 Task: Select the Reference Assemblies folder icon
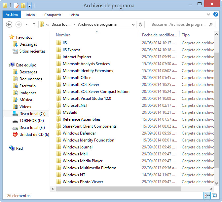58,119
